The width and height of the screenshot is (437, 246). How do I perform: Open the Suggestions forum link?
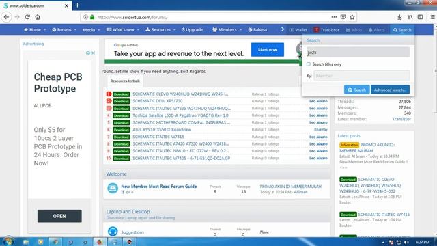(132, 232)
